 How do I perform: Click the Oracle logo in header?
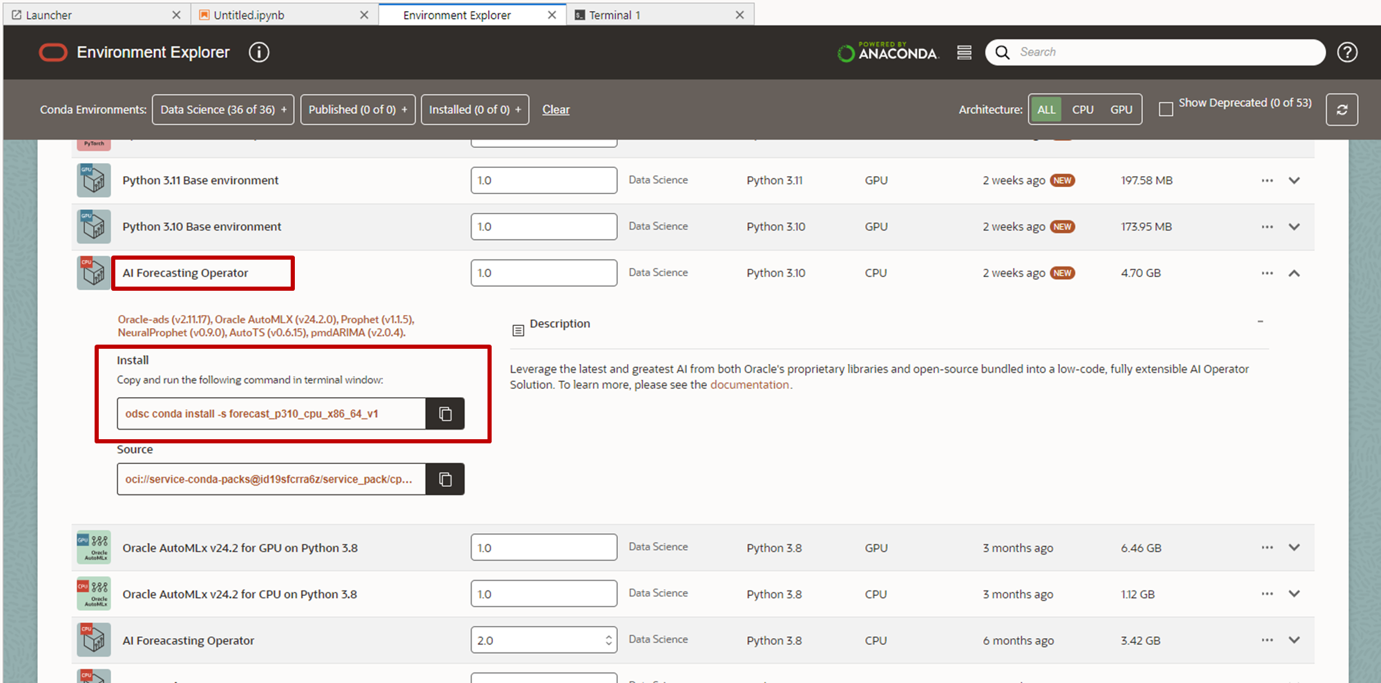53,52
